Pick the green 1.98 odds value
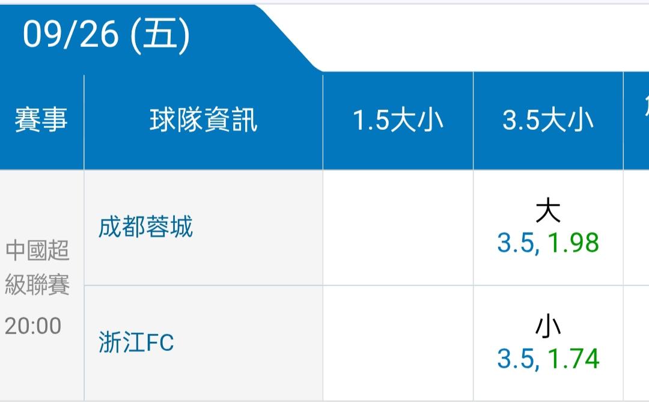 [573, 243]
